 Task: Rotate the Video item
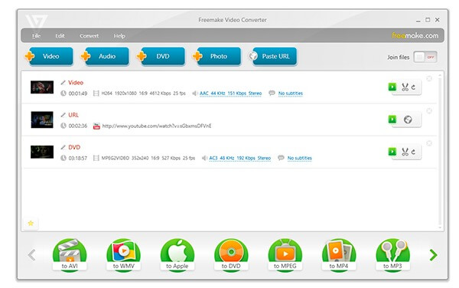[413, 87]
